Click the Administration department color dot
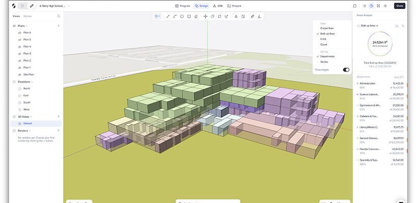This screenshot has height=203, width=416. [357, 83]
